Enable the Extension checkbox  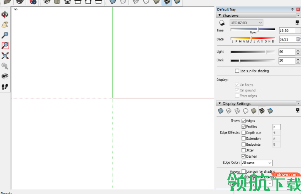click(x=244, y=138)
